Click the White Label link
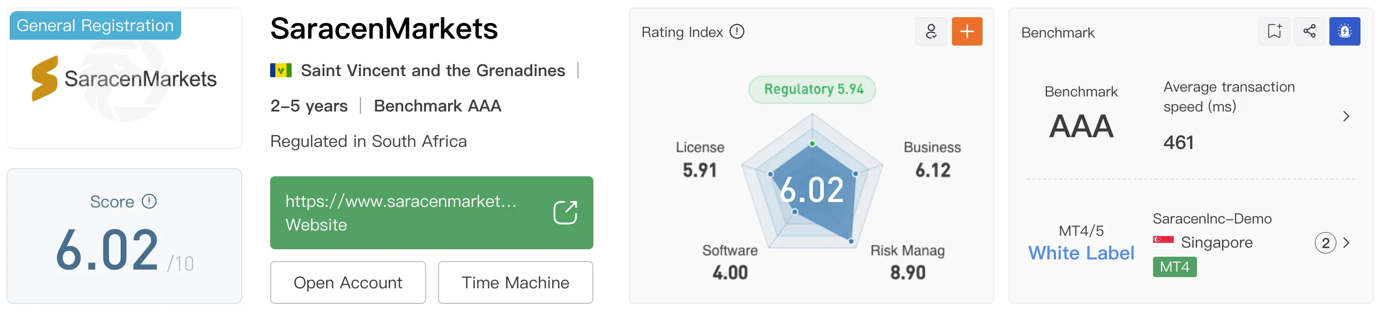 [1081, 253]
